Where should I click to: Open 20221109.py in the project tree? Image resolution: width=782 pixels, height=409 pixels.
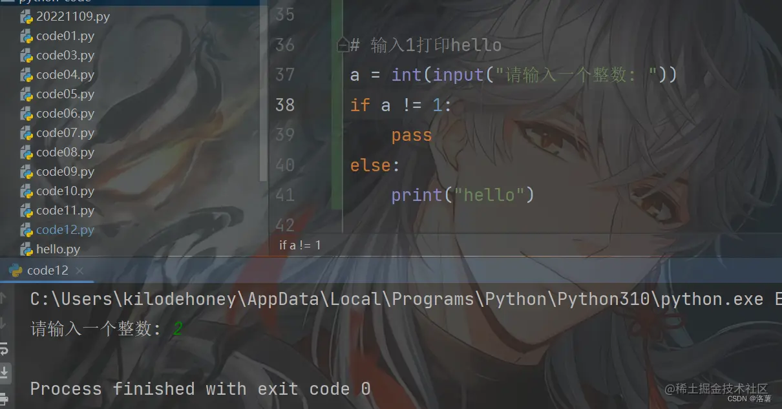(x=73, y=17)
